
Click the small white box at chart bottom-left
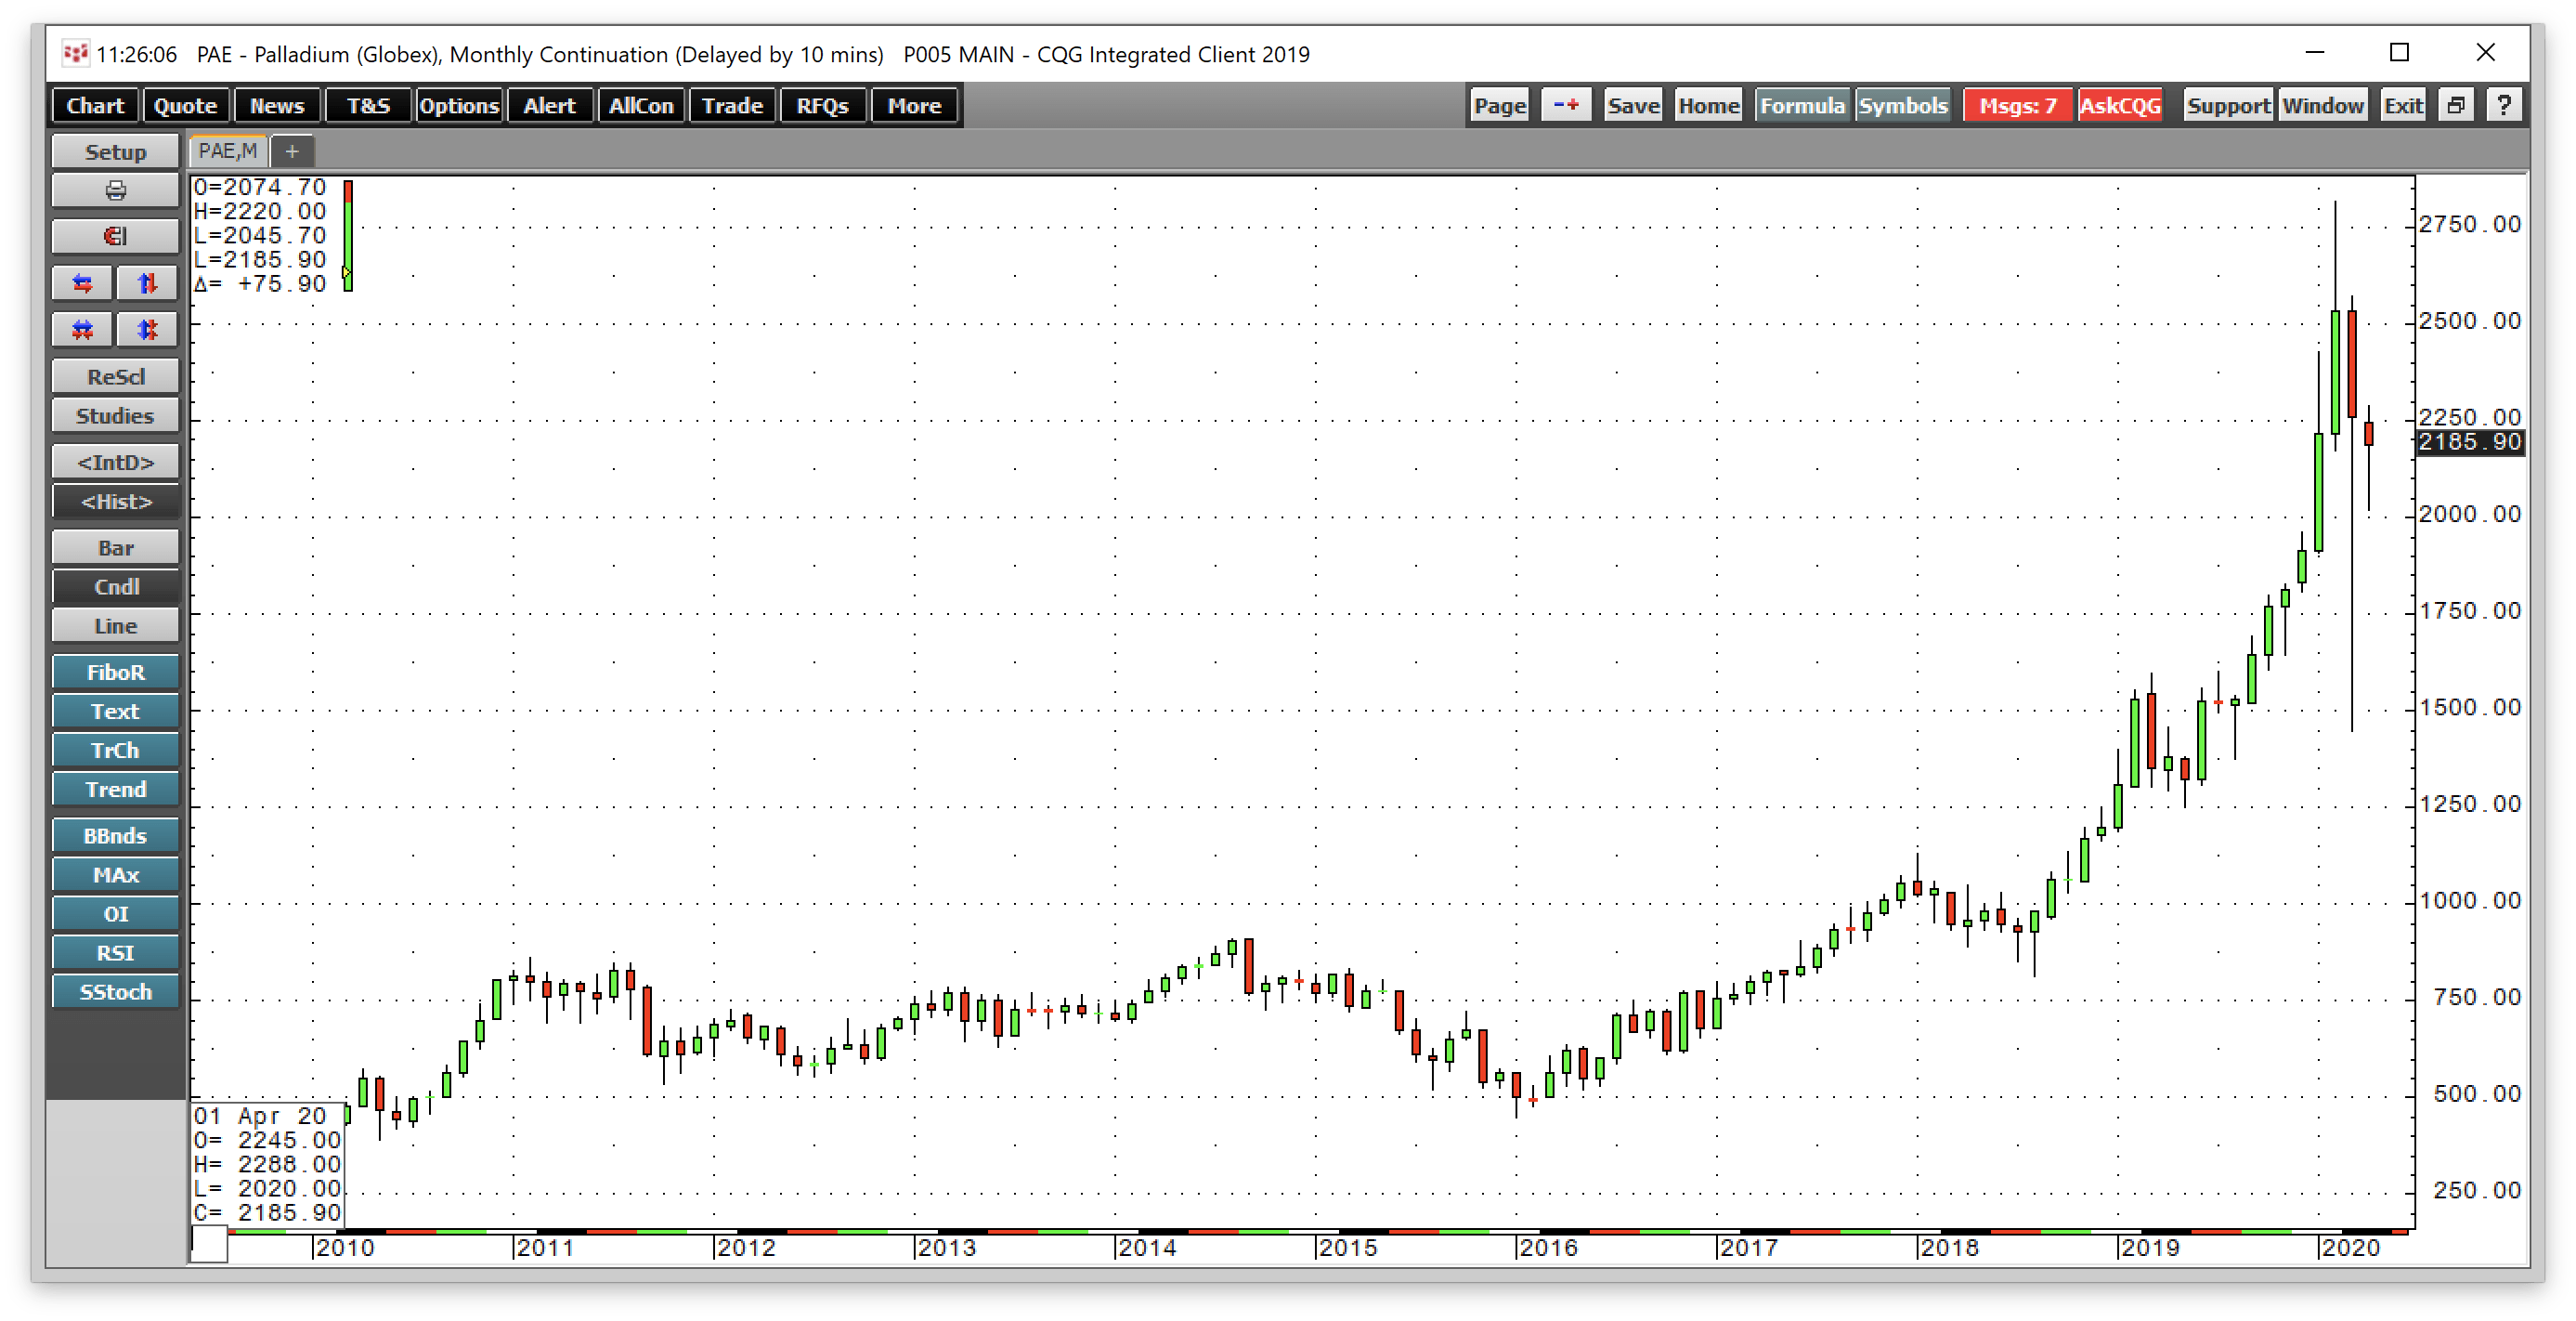point(209,1244)
